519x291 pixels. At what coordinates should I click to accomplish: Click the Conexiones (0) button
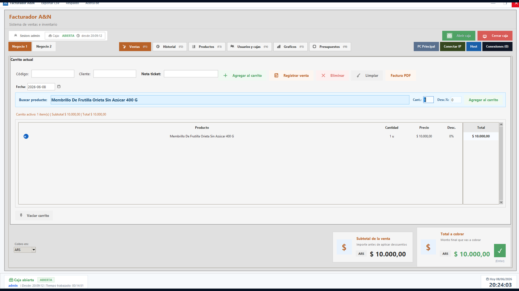497,47
